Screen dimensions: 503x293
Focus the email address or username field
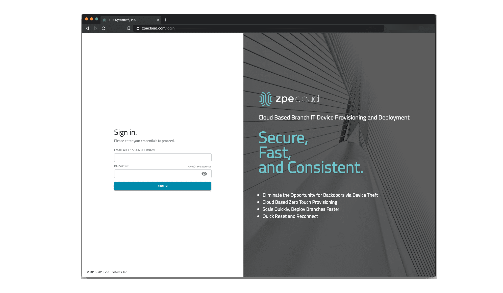(x=163, y=158)
